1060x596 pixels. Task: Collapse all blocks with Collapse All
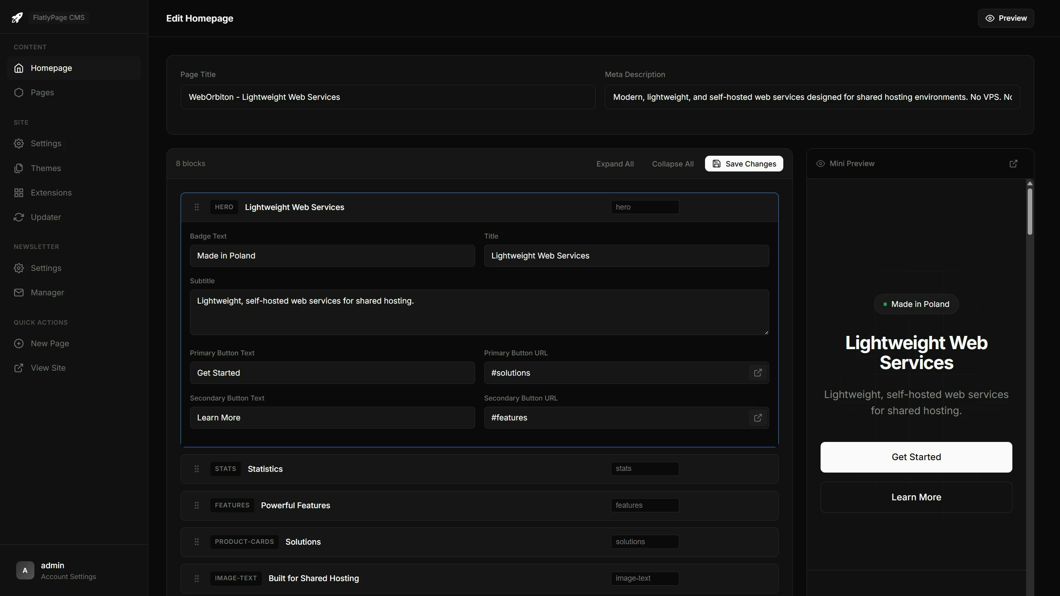(673, 164)
